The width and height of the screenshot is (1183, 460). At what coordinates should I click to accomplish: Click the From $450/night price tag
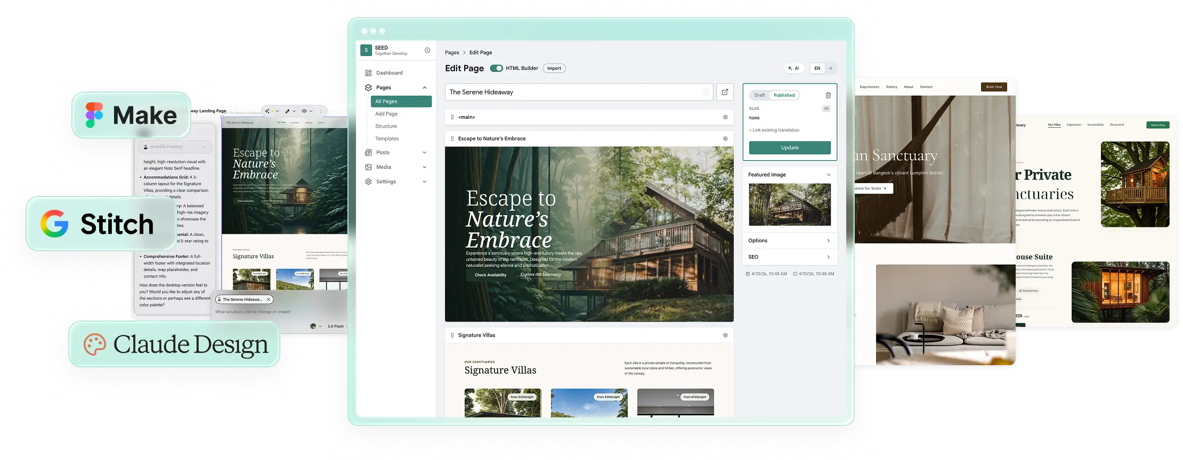pyautogui.click(x=522, y=397)
